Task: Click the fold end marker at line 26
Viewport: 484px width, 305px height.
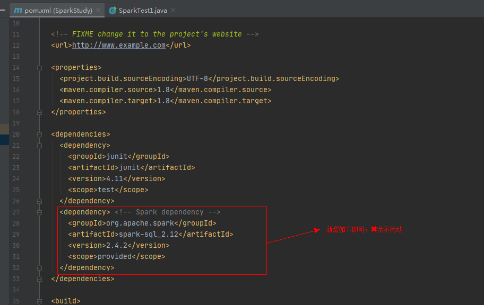Action: coord(39,201)
